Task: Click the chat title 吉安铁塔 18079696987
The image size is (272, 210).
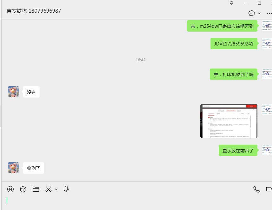Action: (x=34, y=11)
